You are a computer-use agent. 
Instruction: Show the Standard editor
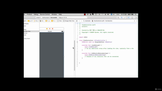(x=118, y=17)
